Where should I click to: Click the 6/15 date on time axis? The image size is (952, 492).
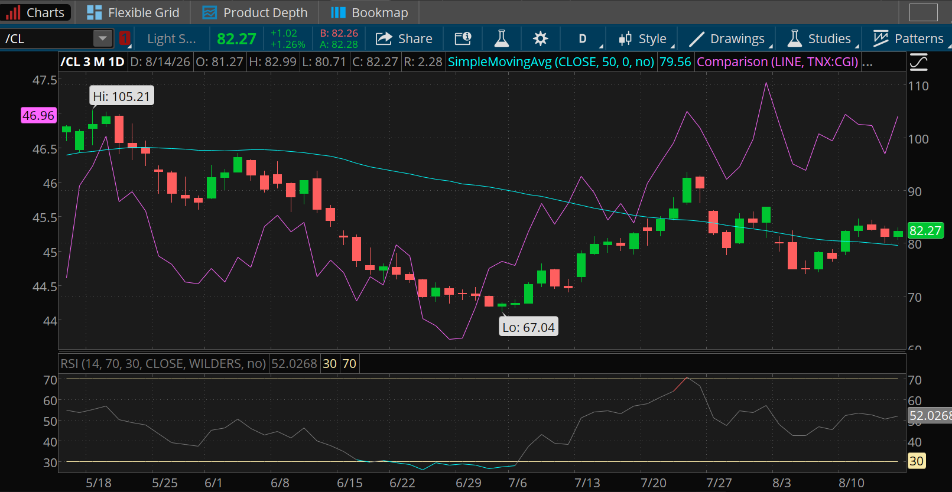click(350, 483)
